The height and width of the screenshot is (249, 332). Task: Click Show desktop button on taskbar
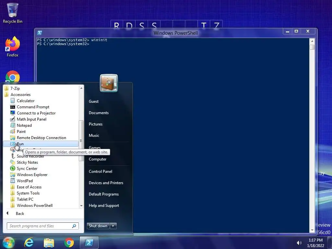click(330, 243)
